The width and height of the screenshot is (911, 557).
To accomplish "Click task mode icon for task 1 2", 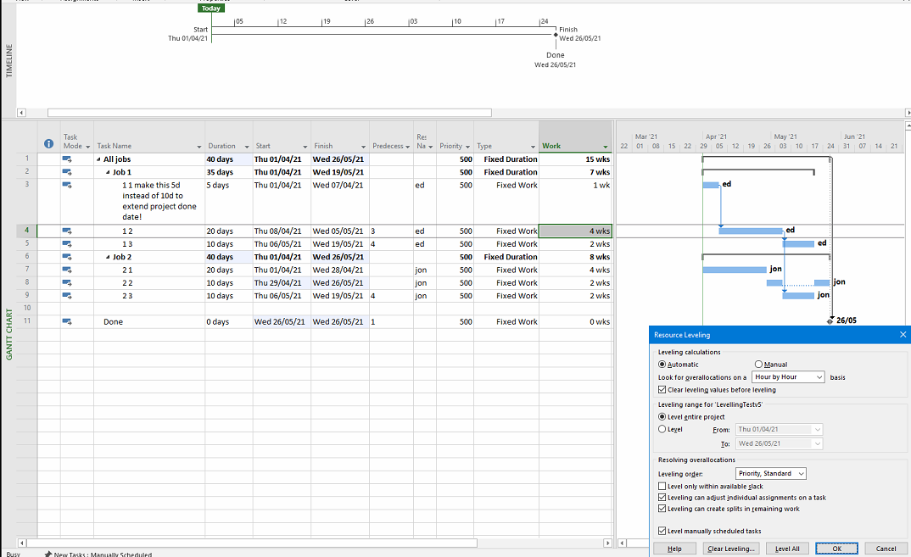I will 67,231.
